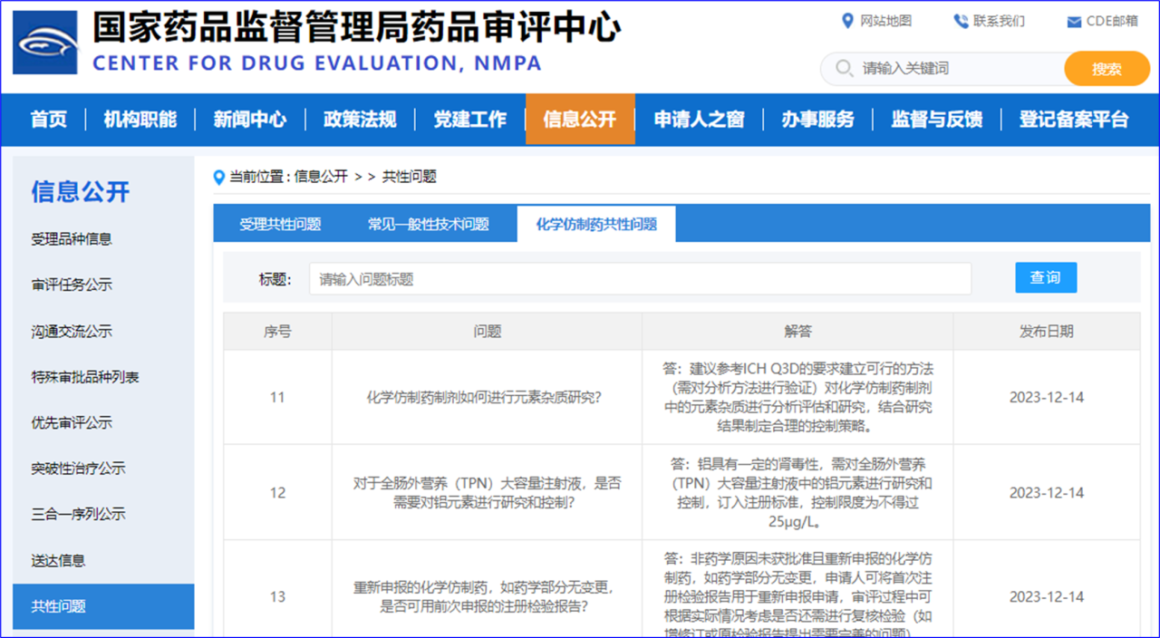
Task: Switch to the 化学仿制药共性问题 tab
Action: pyautogui.click(x=596, y=224)
